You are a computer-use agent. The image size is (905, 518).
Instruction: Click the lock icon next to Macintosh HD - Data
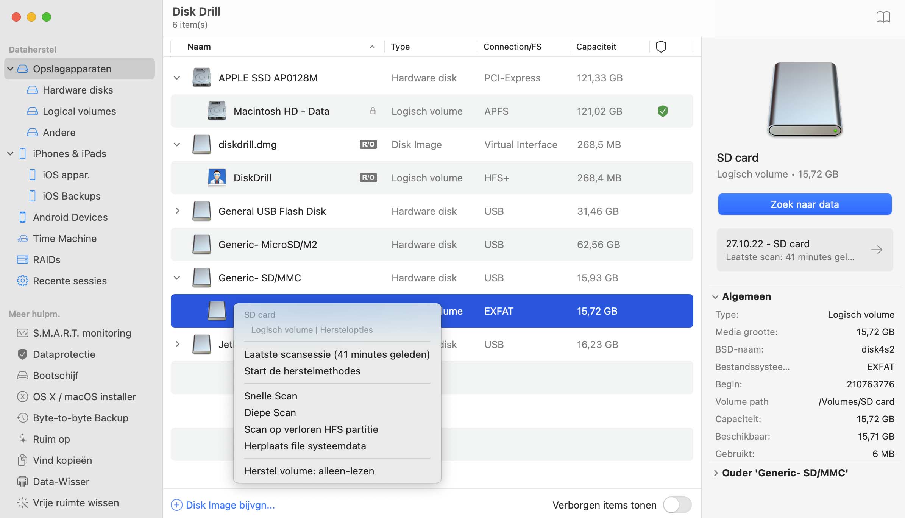coord(373,111)
